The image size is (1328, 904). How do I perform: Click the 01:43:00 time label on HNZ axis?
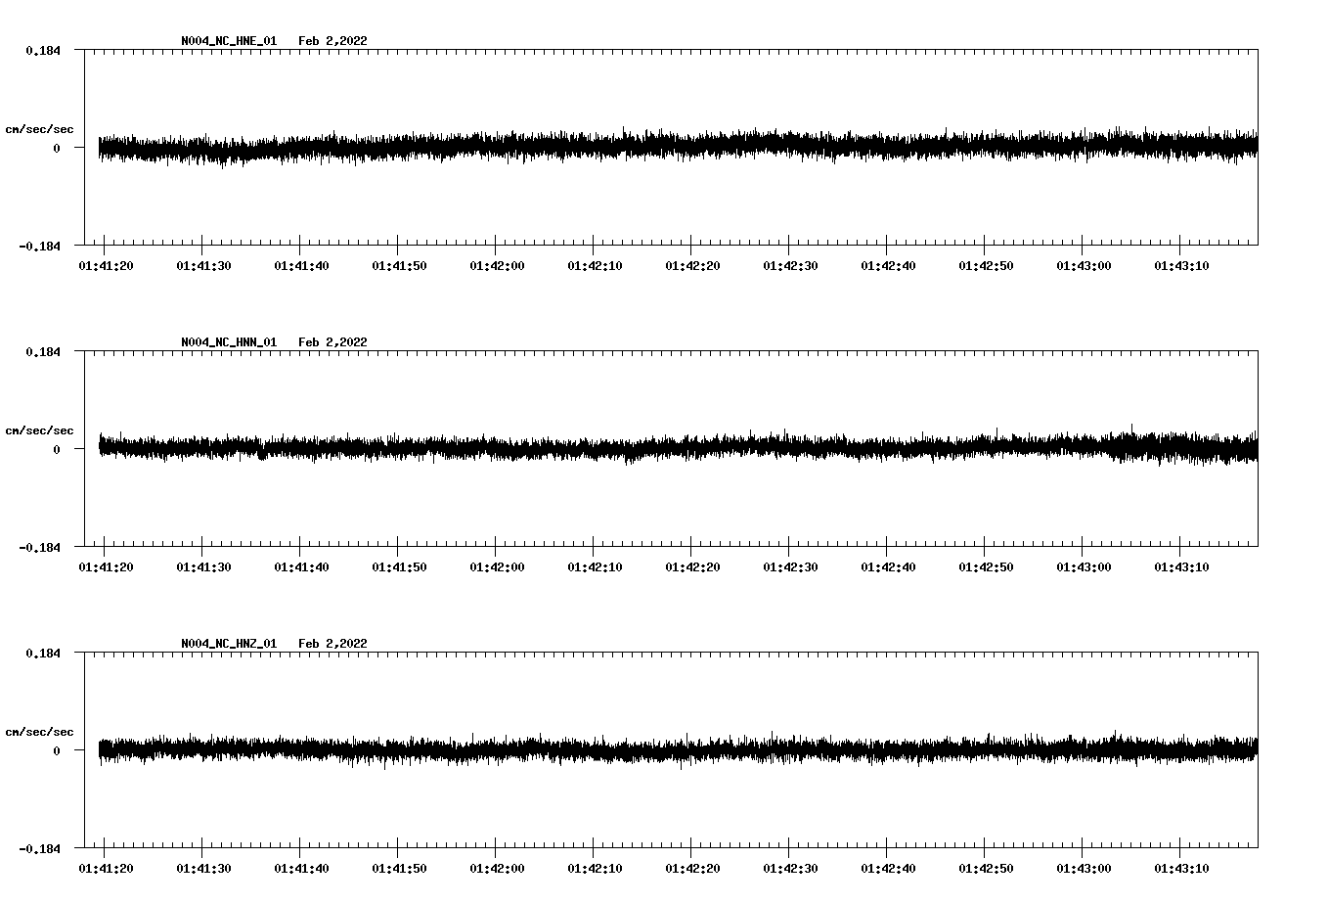tap(1084, 869)
